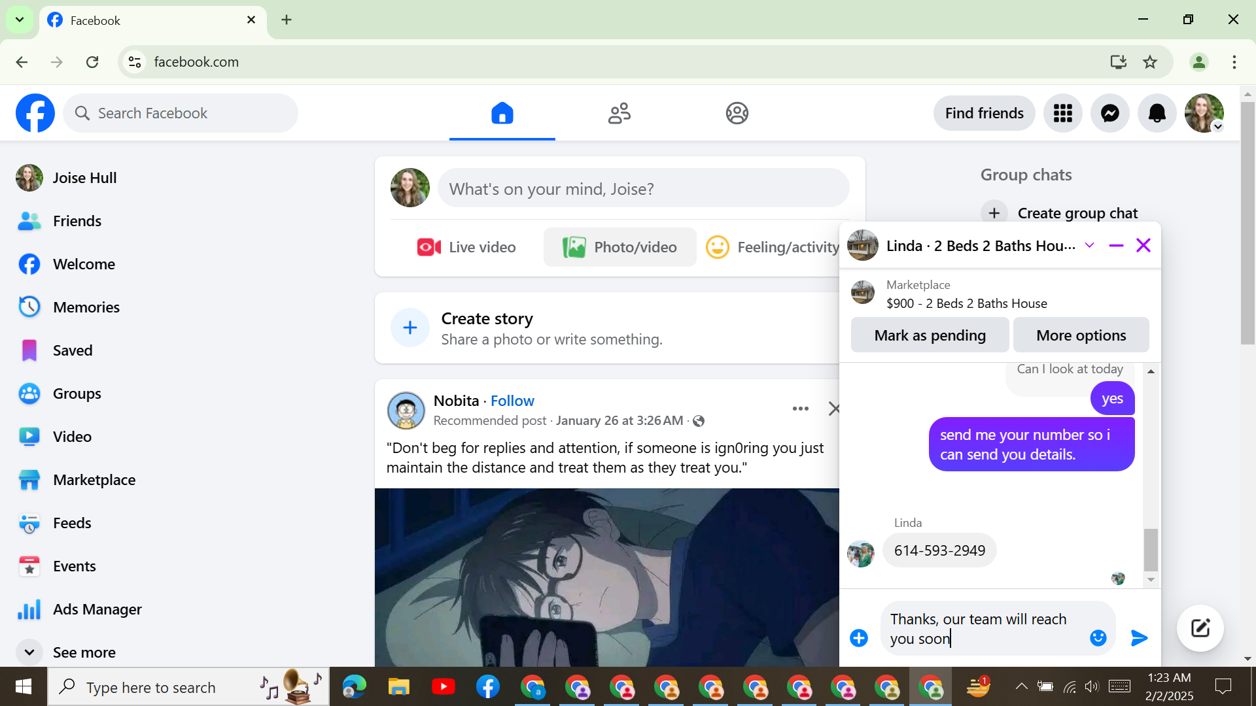
Task: Minimize the Linda chat window
Action: (x=1116, y=246)
